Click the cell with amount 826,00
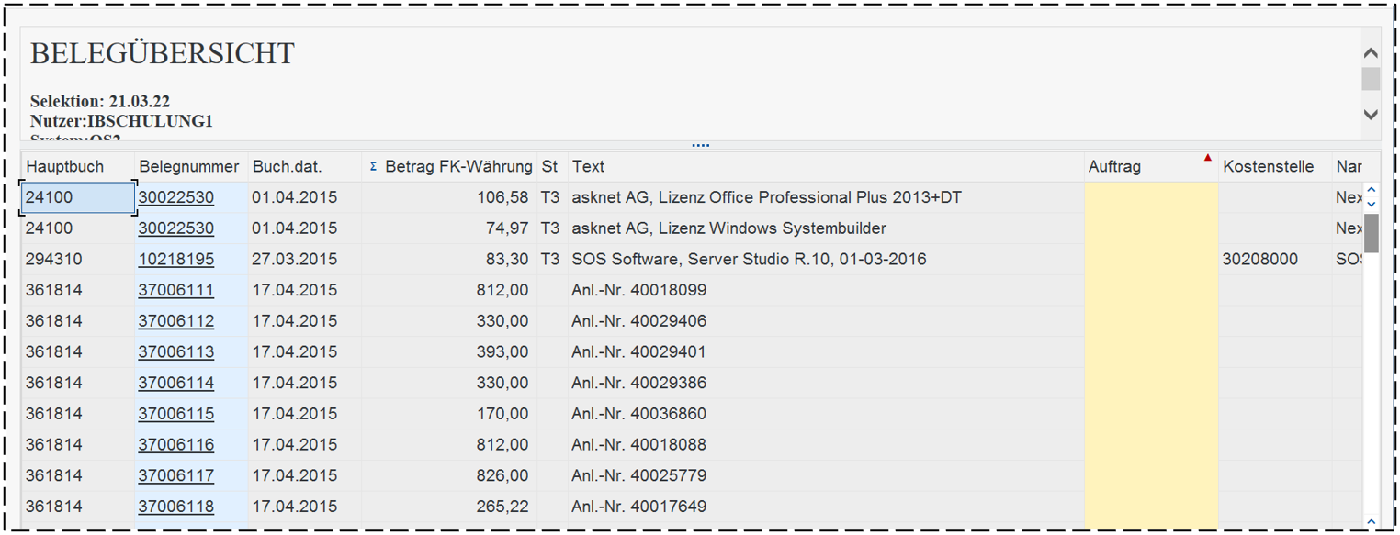Screen dimensions: 1400x535 [x=502, y=475]
